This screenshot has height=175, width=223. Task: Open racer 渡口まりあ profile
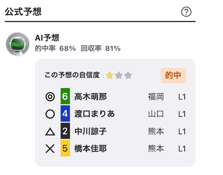(94, 114)
